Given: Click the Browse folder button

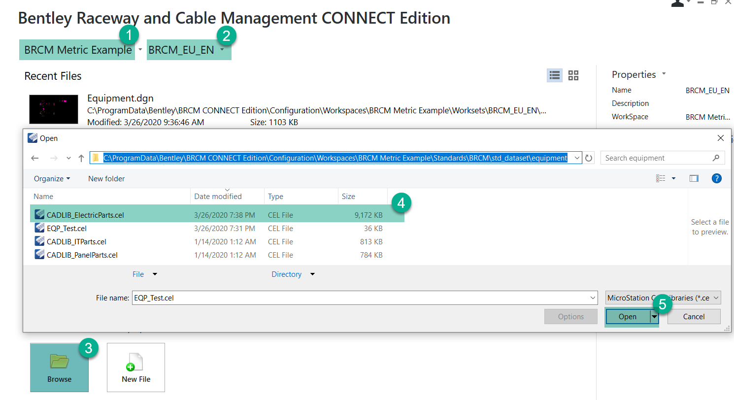Looking at the screenshot, I should click(59, 367).
